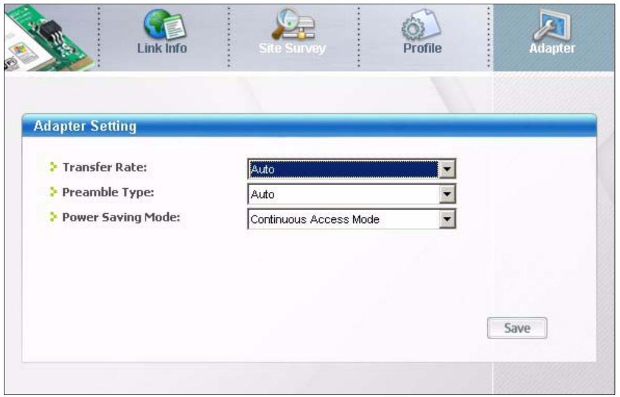Save the adapter settings
Screen dimensions: 620x397
[x=517, y=328]
